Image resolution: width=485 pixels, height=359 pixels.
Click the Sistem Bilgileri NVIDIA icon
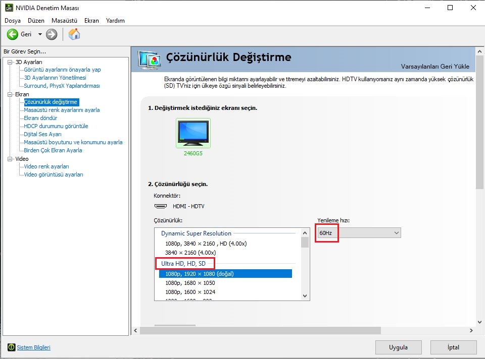pos(12,347)
